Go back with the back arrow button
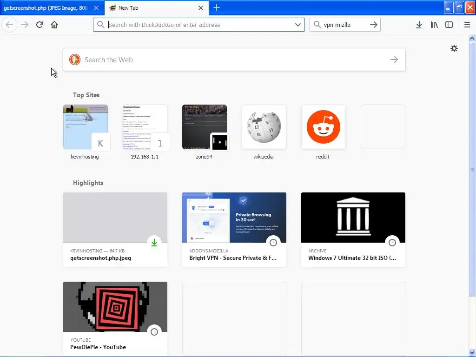 pyautogui.click(x=9, y=25)
